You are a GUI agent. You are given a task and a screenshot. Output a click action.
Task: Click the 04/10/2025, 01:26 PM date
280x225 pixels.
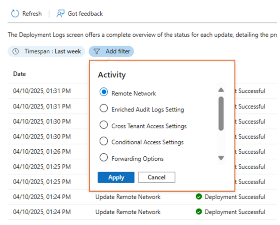tap(42, 152)
